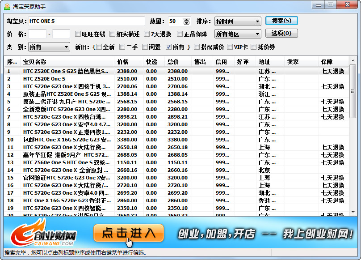Click the 搜索(S) button
Viewport: 361px width, 260px height.
point(281,21)
